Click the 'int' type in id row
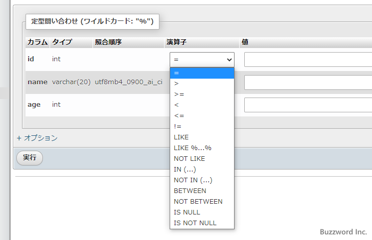 [56, 59]
